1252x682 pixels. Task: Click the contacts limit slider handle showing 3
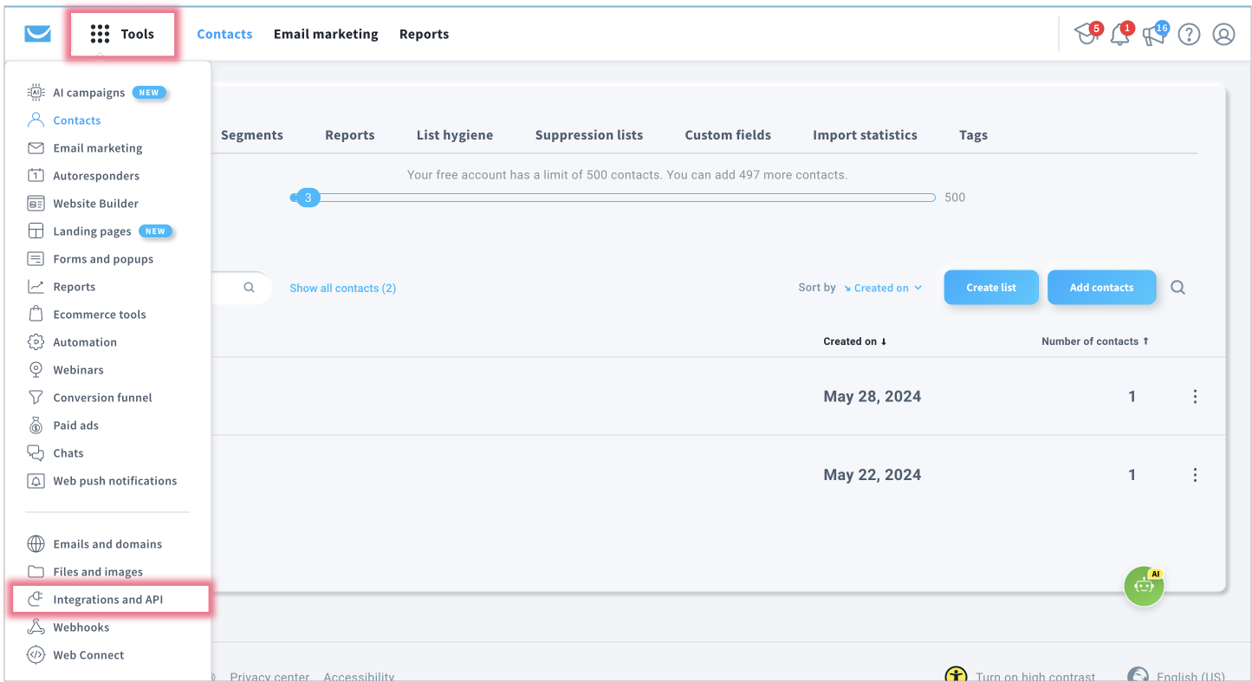(308, 198)
